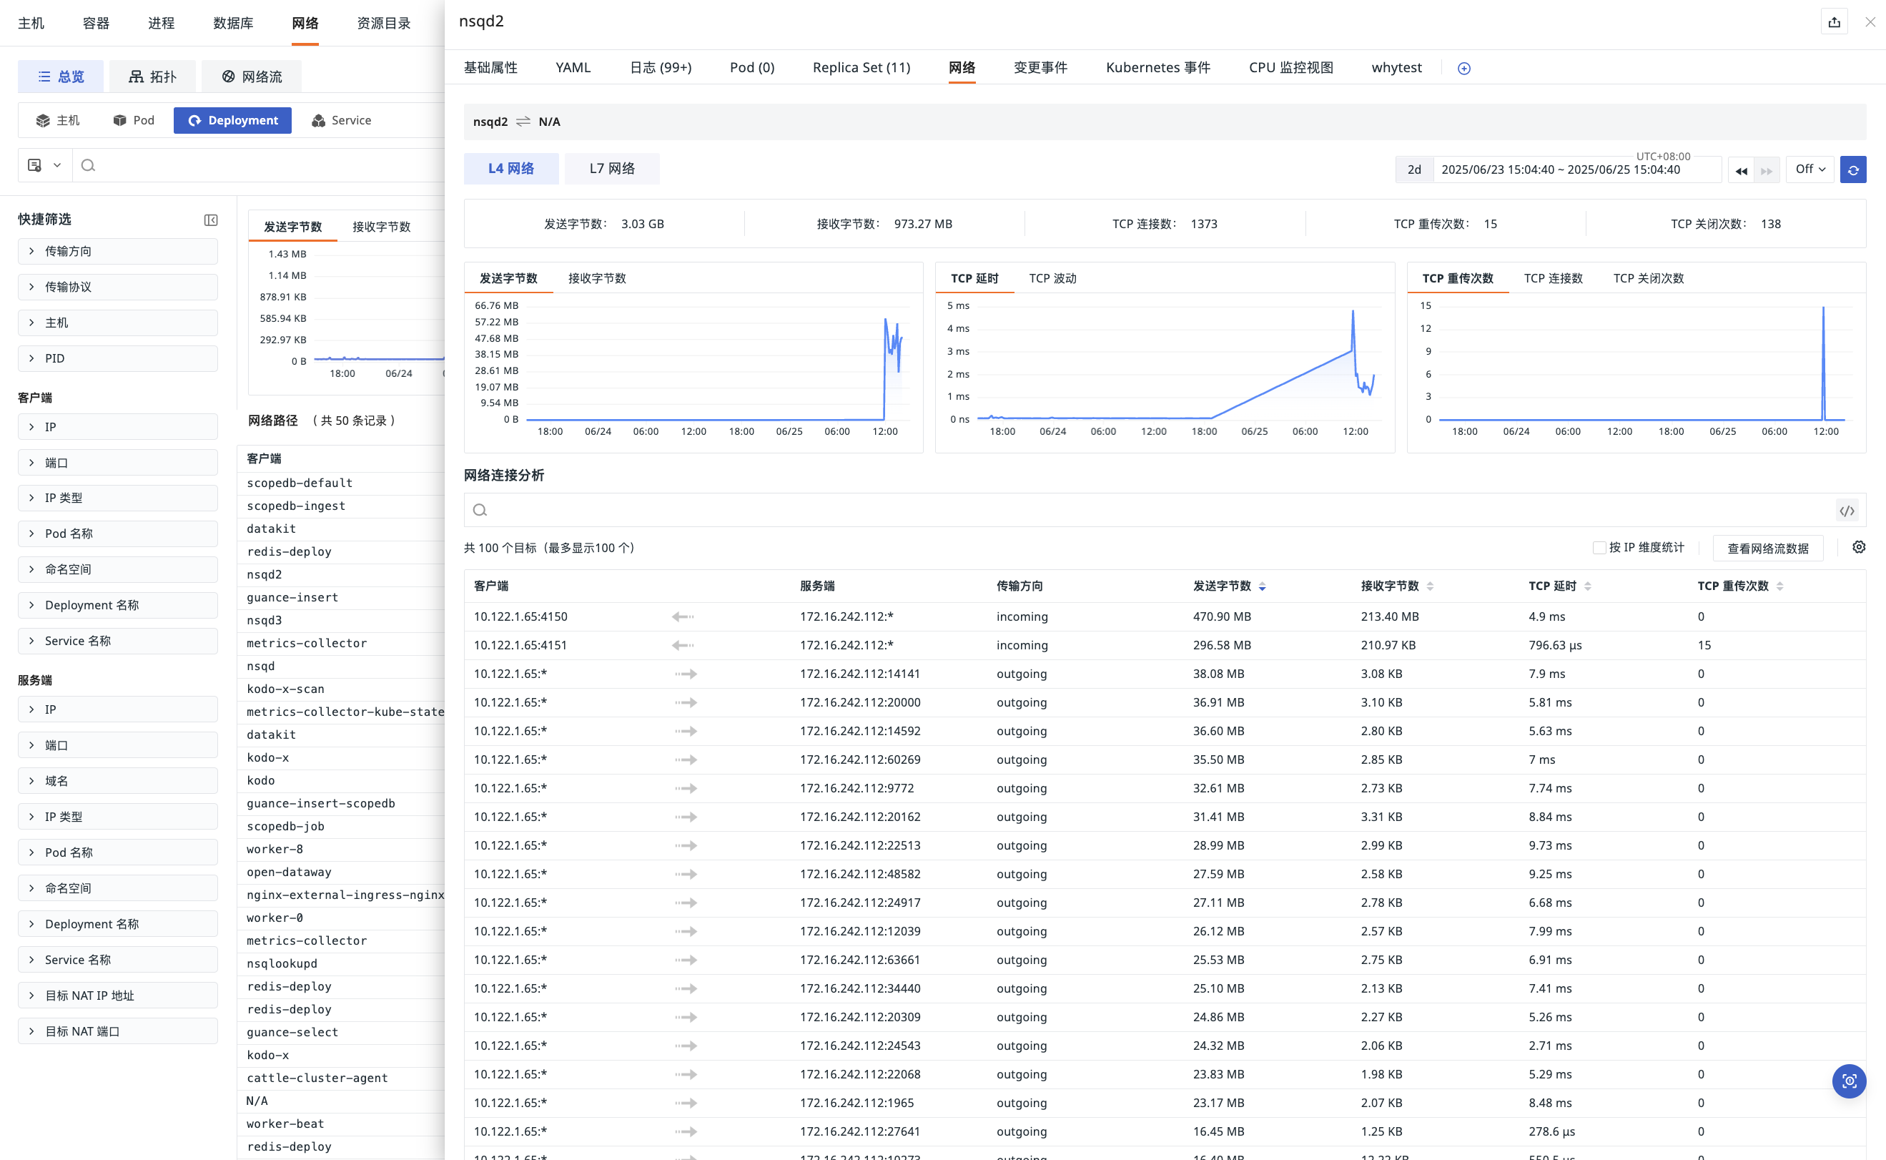Open table column settings gear icon
The width and height of the screenshot is (1886, 1160).
click(x=1858, y=547)
